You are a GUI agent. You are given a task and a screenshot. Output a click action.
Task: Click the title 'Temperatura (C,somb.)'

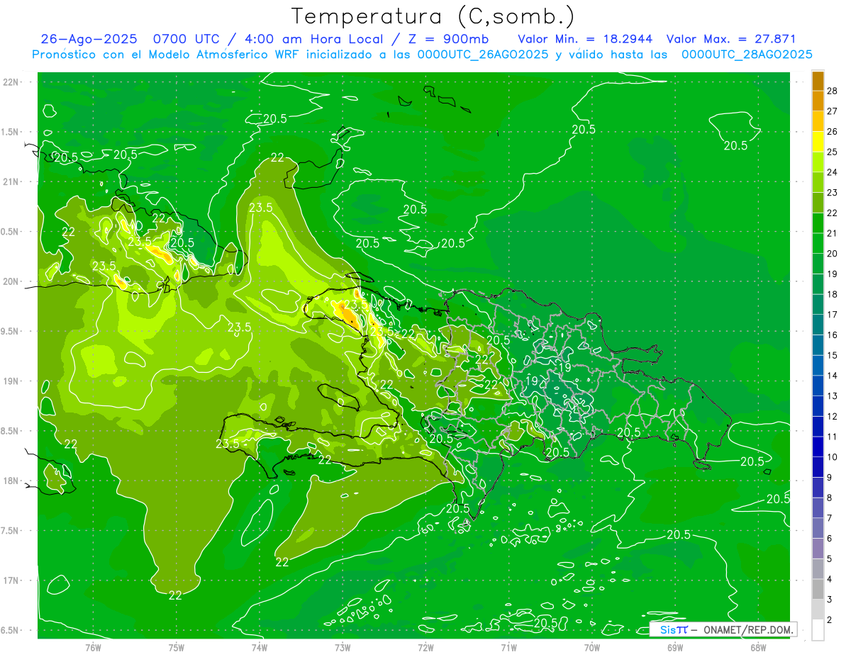coord(433,16)
